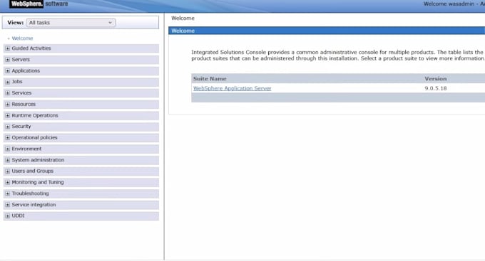Screen dimensions: 485x261
Task: Expand the Monitoring and Tuning plus icon
Action: (x=7, y=182)
